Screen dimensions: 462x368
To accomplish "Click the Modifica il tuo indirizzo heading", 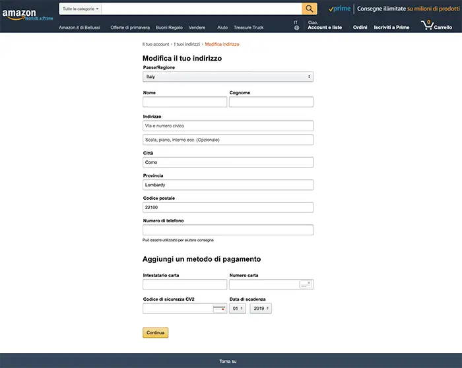I will (x=182, y=58).
